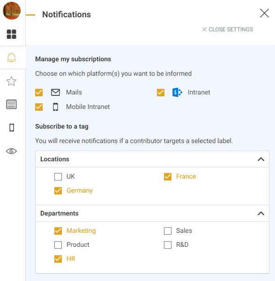Open the news page icon in sidebar
Screen dimensions: 275x281
pos(12,104)
